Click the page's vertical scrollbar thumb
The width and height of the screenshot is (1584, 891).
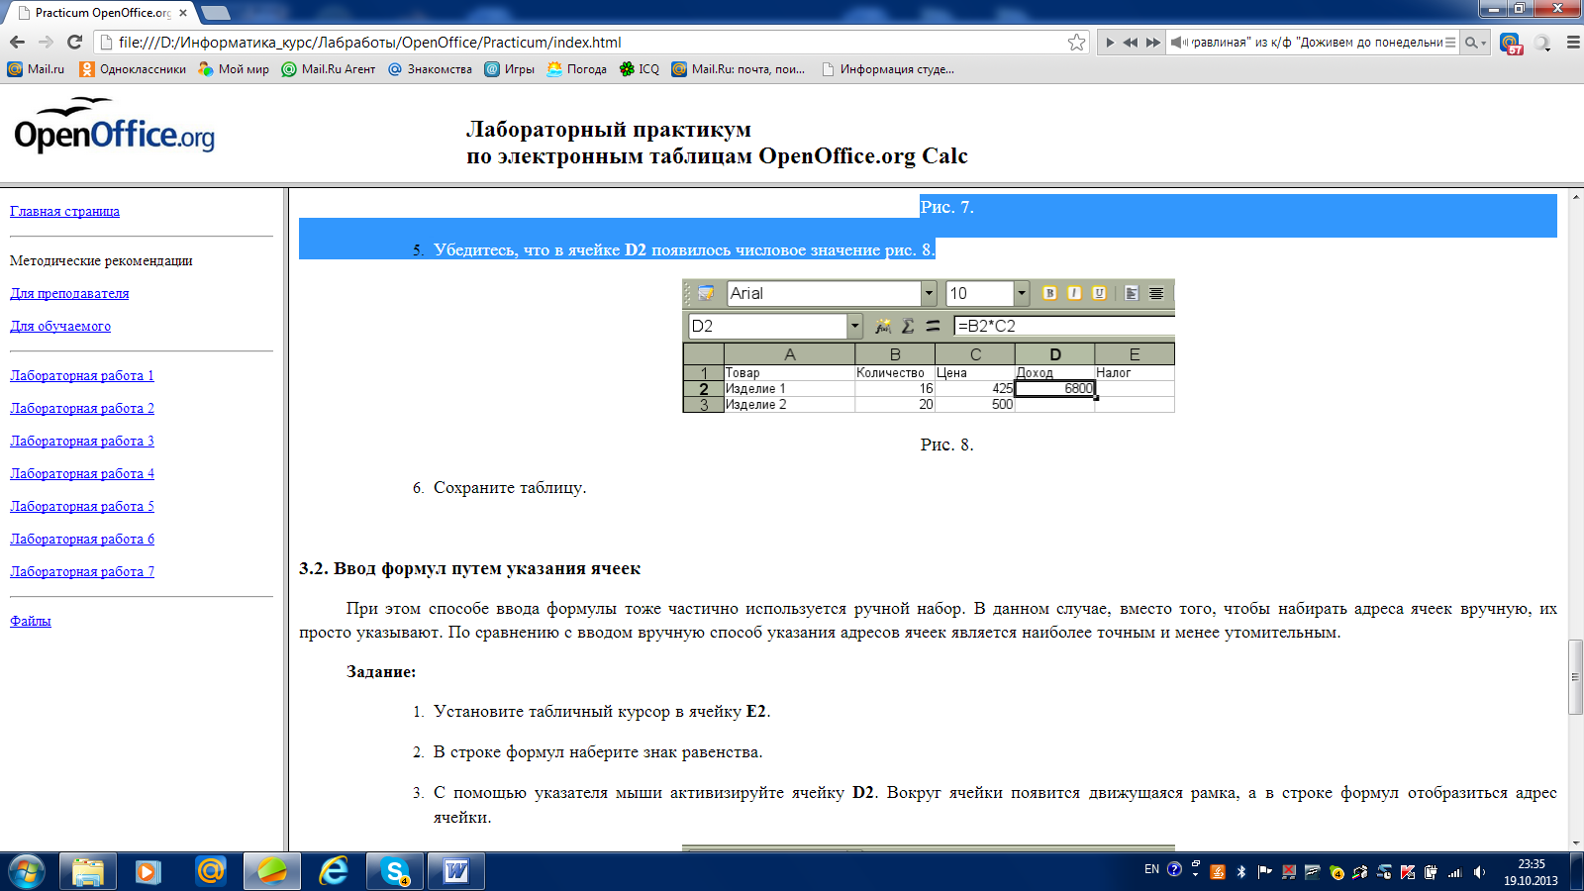click(1575, 677)
